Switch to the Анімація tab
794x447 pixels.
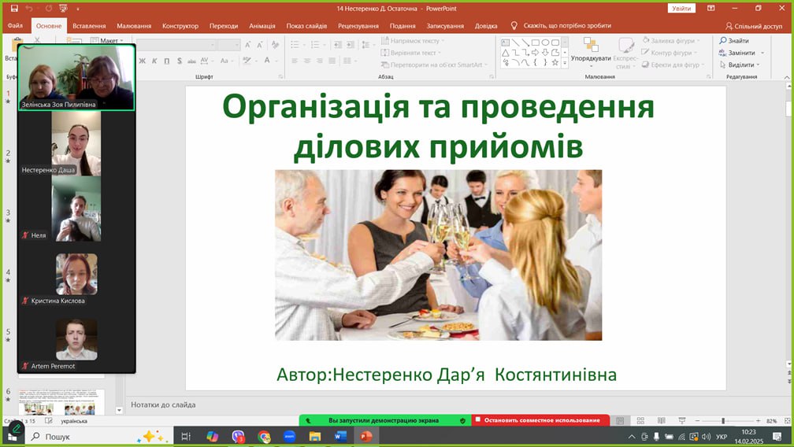[262, 26]
